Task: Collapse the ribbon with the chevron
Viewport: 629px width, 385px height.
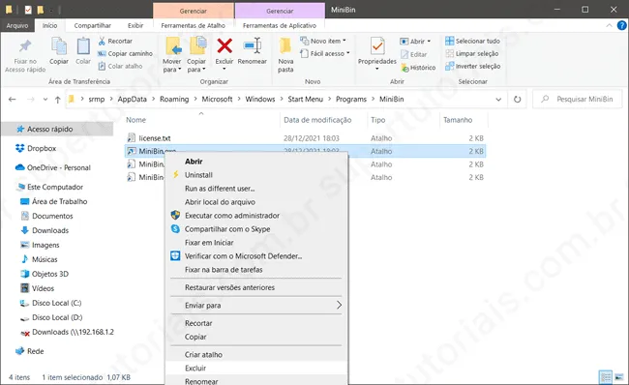Action: (609, 25)
